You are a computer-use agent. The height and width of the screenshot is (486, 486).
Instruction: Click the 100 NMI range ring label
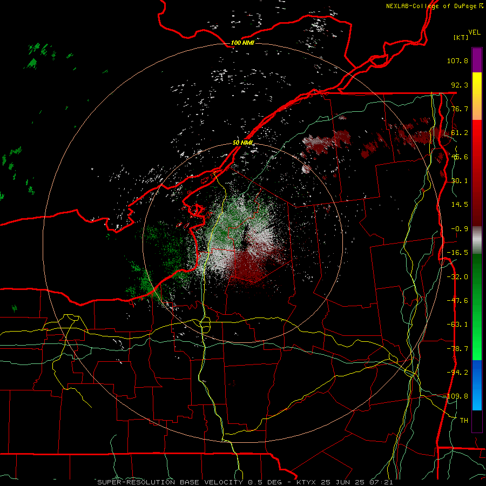(x=242, y=43)
